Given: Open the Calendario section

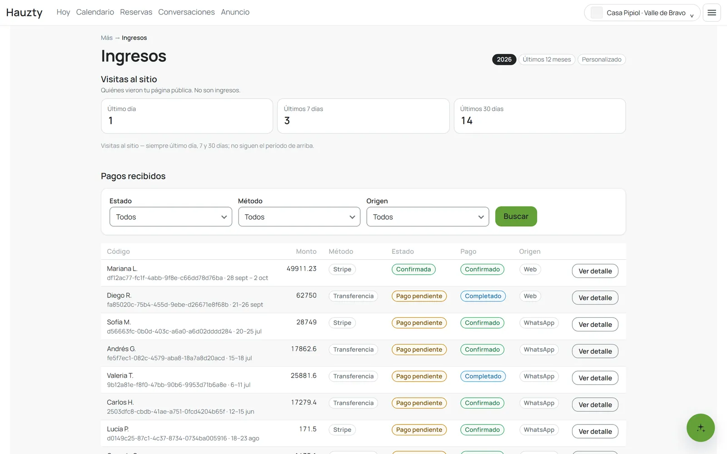Looking at the screenshot, I should [95, 12].
